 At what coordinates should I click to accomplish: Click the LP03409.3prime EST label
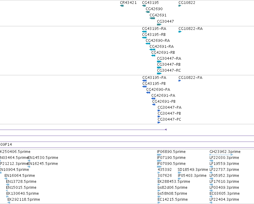point(224,188)
